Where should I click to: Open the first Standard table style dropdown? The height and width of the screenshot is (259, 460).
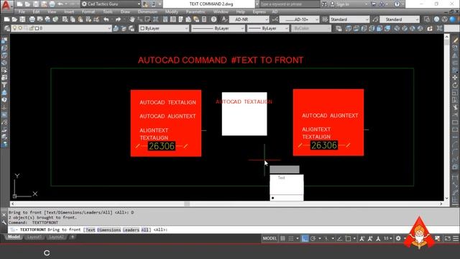click(x=367, y=19)
